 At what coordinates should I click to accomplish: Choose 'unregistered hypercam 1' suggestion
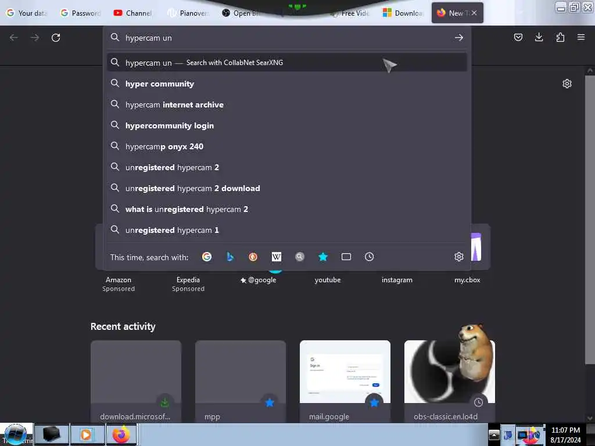point(287,230)
